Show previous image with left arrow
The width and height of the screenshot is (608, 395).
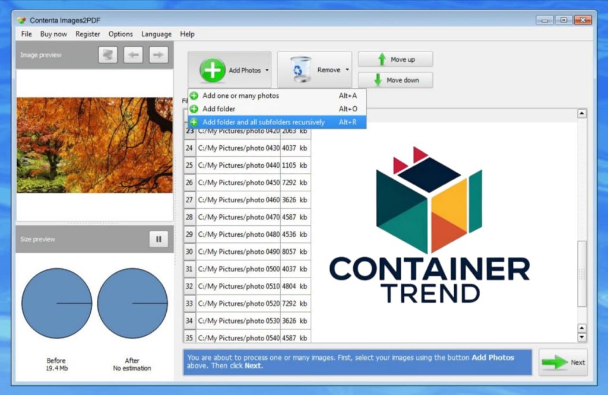pyautogui.click(x=134, y=55)
